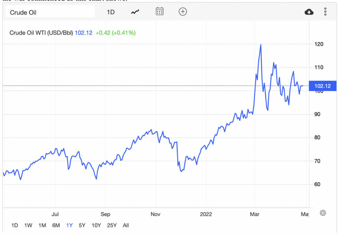Open the calendar date range picker
This screenshot has height=235, width=338.
click(159, 12)
